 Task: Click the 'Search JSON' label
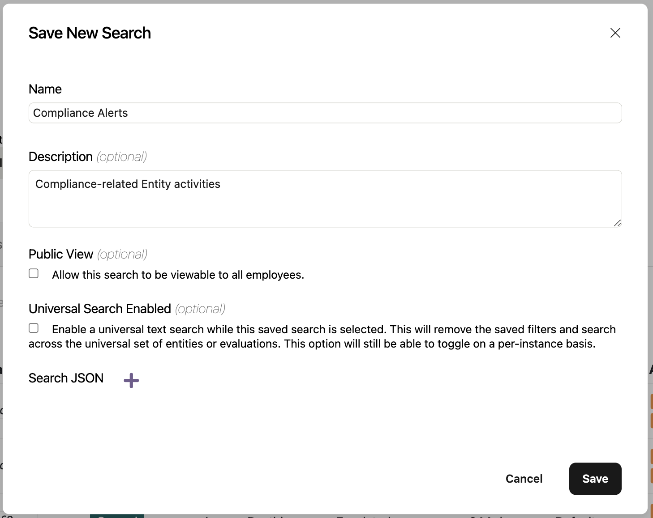tap(66, 378)
